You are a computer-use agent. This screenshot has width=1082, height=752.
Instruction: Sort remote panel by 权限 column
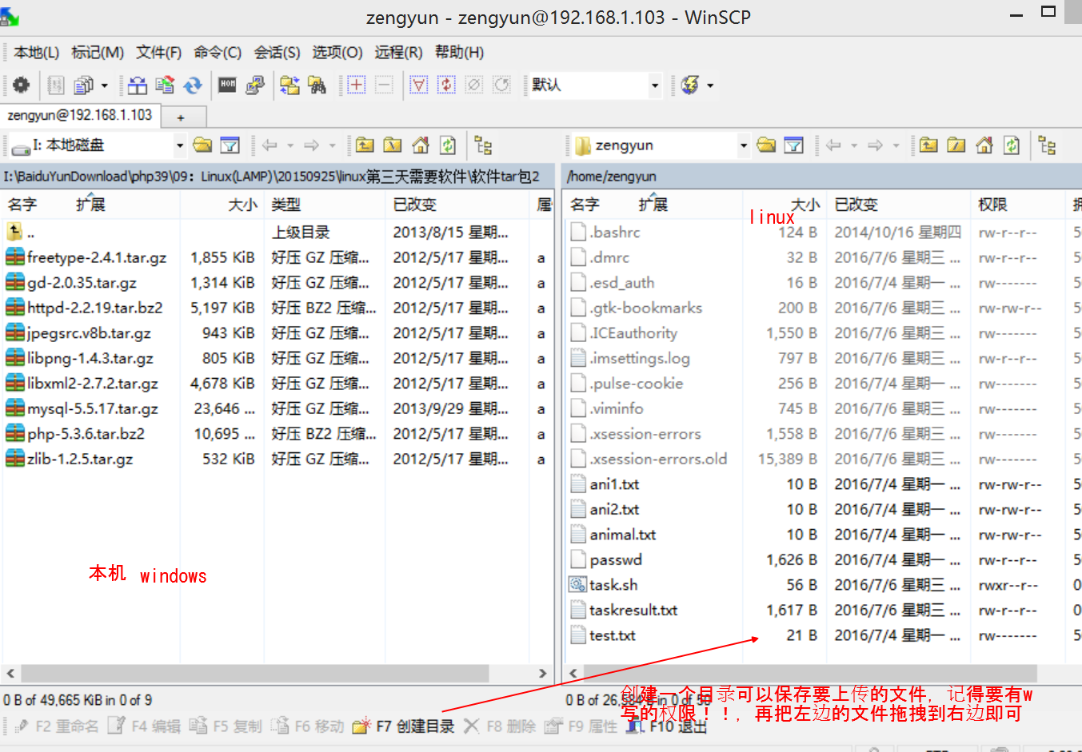click(x=1017, y=205)
